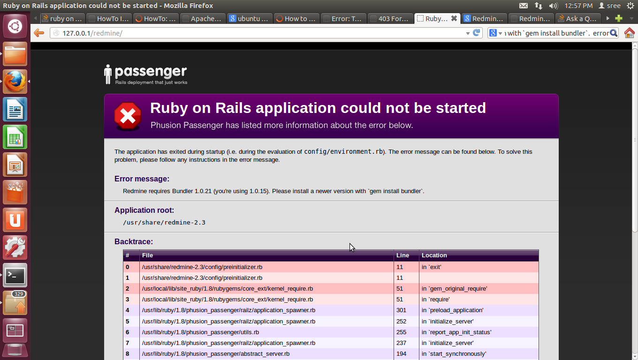Launch LibreOffice Writer from the dock
The height and width of the screenshot is (360, 638).
click(15, 110)
